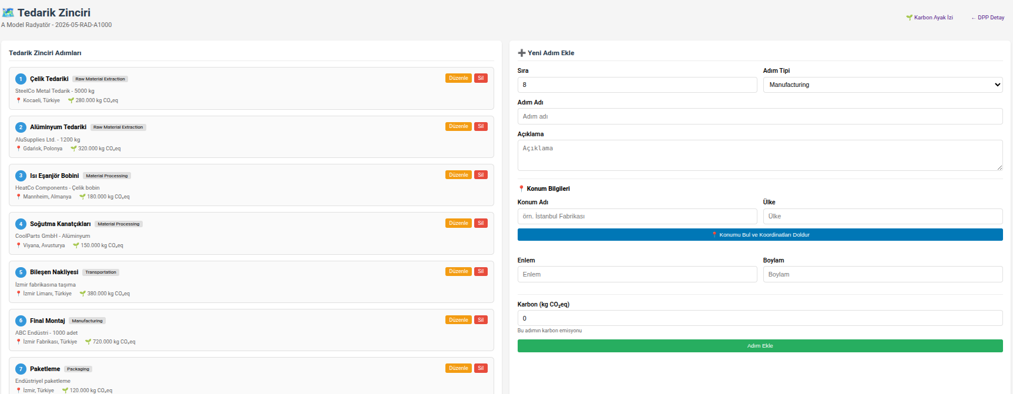Click the leaf icon next to 150.000 kg CO₂eq

tap(76, 245)
